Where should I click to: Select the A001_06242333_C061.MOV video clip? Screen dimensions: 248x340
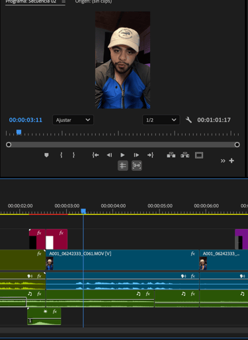(122, 260)
